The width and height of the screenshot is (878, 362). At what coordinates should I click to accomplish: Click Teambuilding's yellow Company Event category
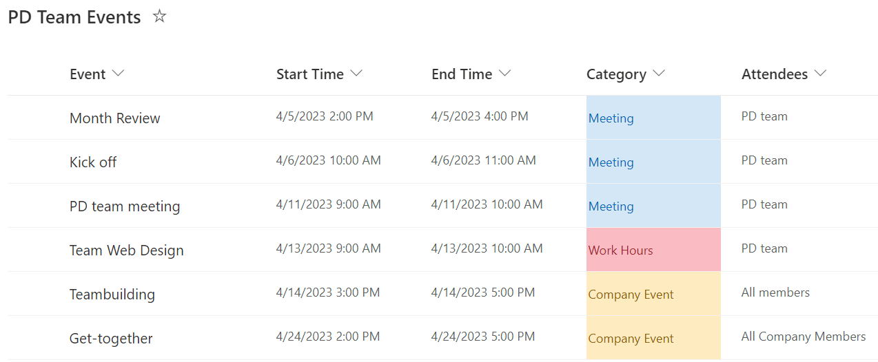point(652,295)
